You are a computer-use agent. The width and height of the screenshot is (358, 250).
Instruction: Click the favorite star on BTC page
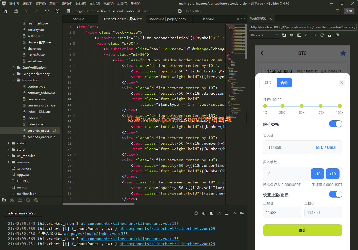point(343,53)
